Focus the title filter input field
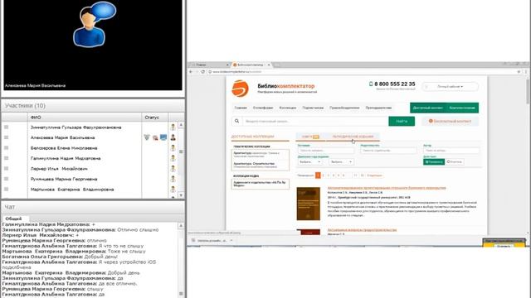 pos(326,151)
